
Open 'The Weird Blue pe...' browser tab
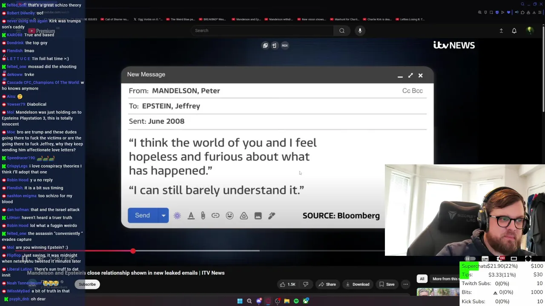click(x=180, y=19)
